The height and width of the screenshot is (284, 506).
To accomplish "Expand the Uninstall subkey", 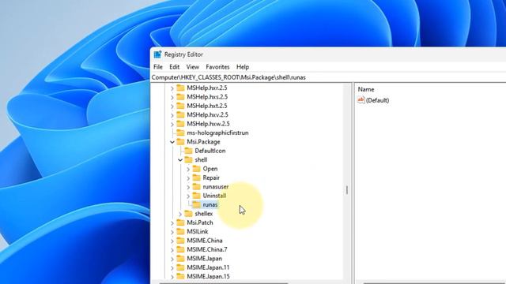I will click(188, 196).
